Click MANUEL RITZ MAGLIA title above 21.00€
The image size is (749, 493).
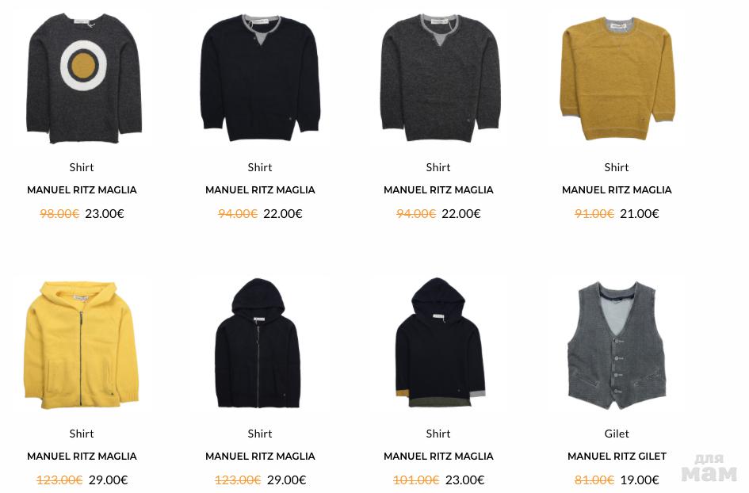(617, 189)
